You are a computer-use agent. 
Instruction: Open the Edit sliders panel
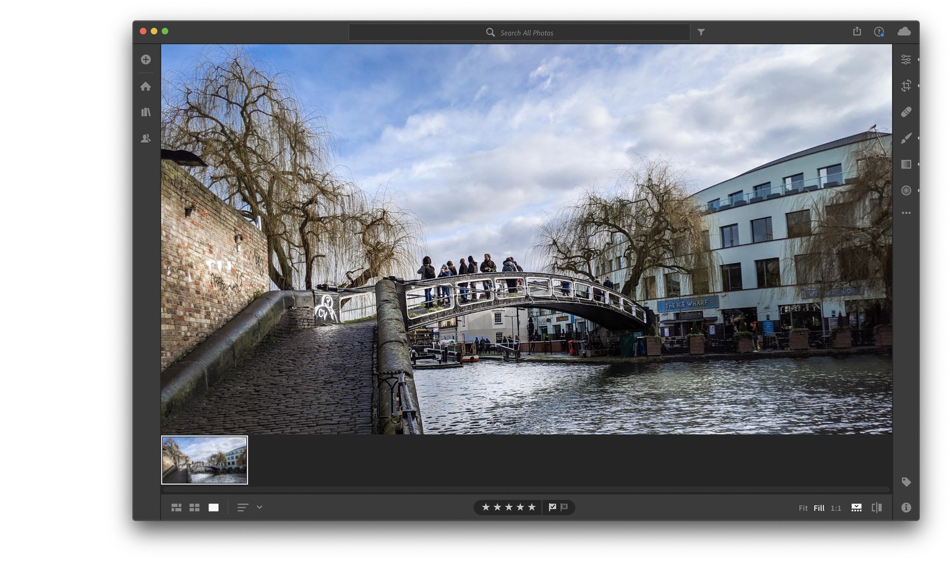(x=906, y=59)
